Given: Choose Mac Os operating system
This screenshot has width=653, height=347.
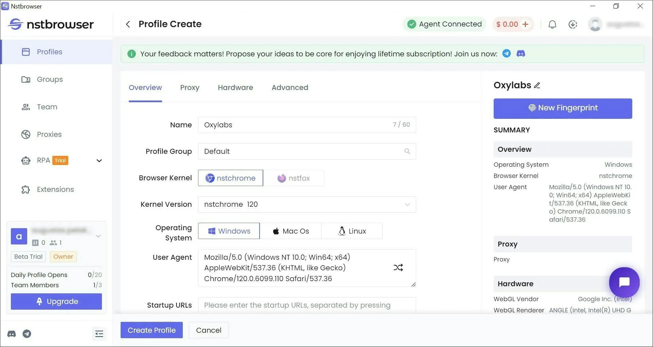Looking at the screenshot, I should (x=290, y=231).
